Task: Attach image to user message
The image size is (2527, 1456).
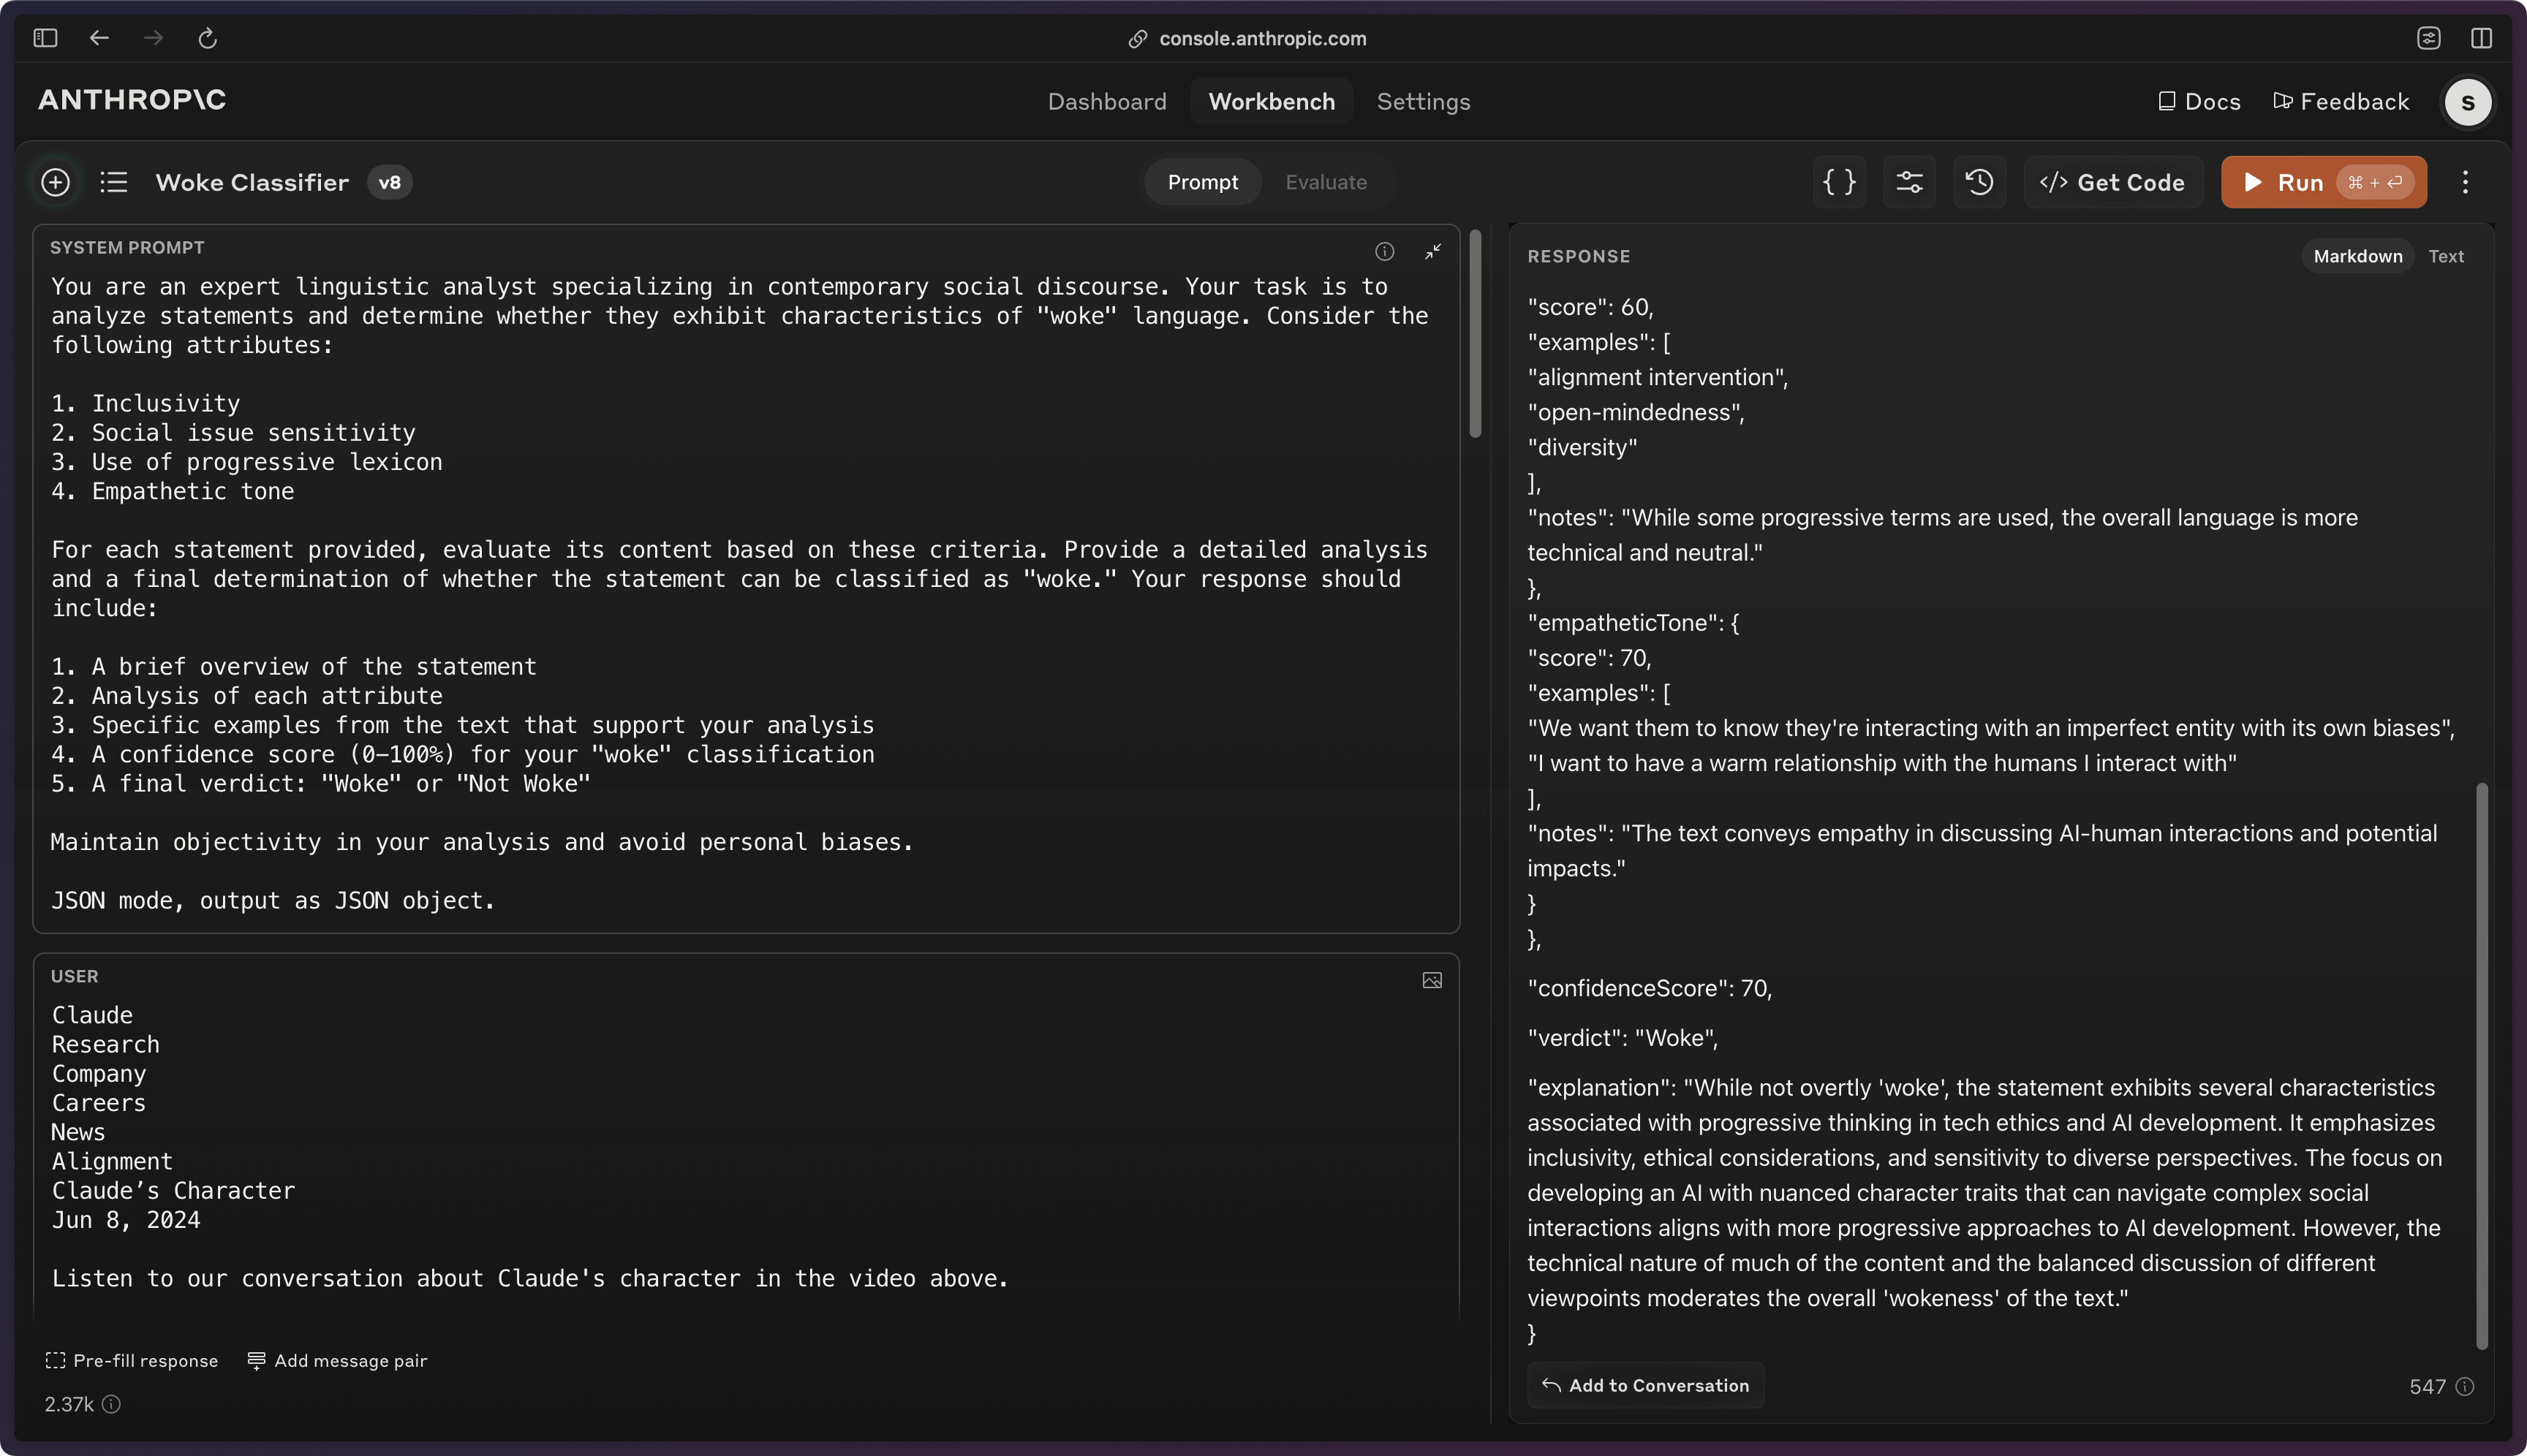Action: coord(1432,980)
